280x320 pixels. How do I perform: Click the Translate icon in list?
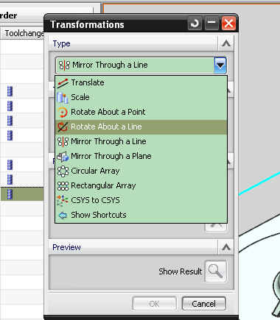click(63, 83)
